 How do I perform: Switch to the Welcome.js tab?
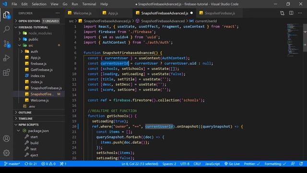[82, 13]
